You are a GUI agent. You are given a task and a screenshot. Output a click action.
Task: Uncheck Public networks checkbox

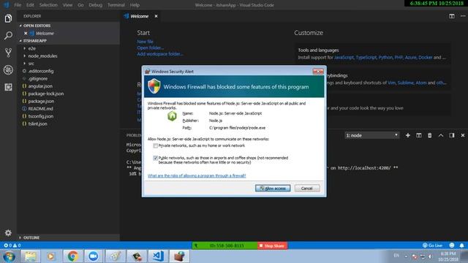[x=155, y=158]
